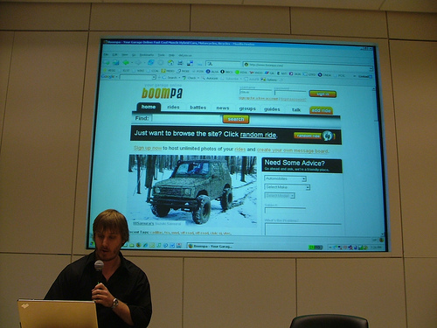Switch to the battles tab
Image resolution: width=437 pixels, height=328 pixels.
point(198,108)
